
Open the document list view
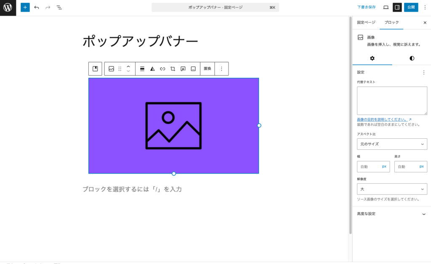(59, 7)
